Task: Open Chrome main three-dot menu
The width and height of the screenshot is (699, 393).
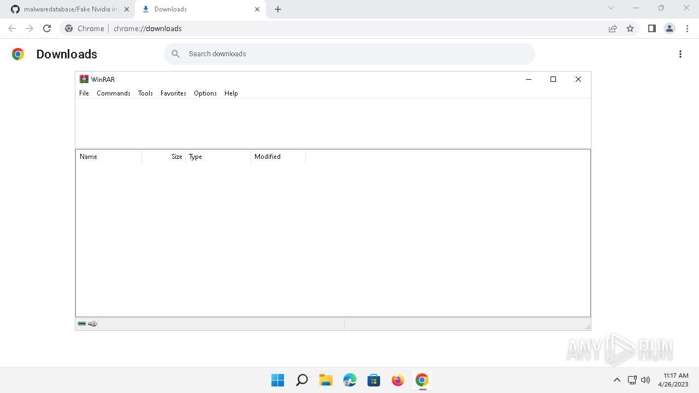Action: [686, 28]
